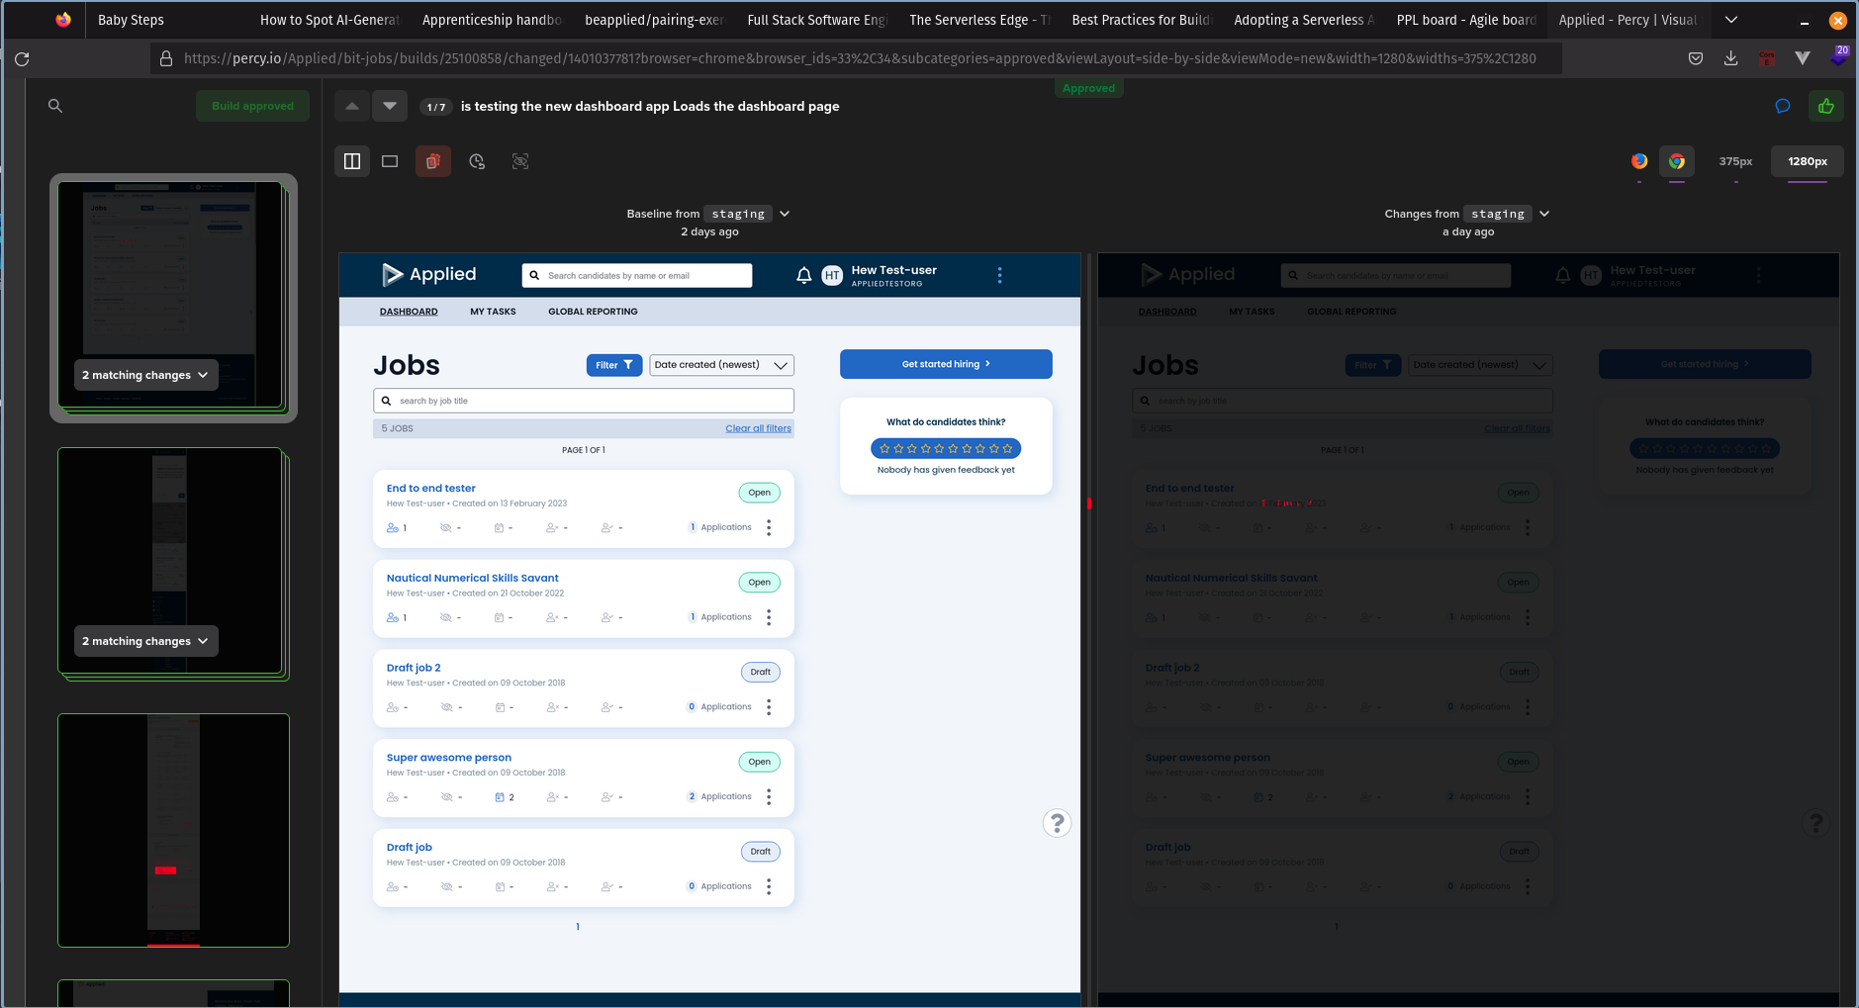Image resolution: width=1859 pixels, height=1008 pixels.
Task: Click the people icon on End to end tester card
Action: pos(393,528)
